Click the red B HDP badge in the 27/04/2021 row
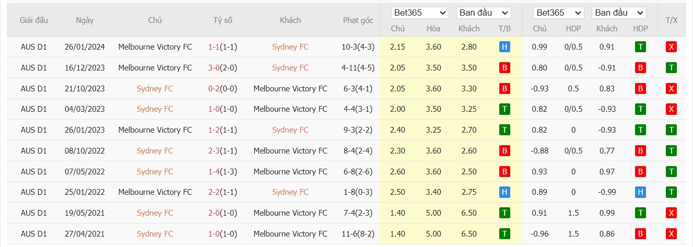This screenshot has width=693, height=247. tap(640, 234)
